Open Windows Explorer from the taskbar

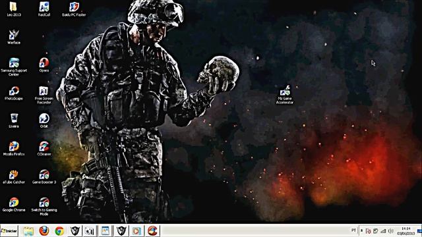point(28,231)
